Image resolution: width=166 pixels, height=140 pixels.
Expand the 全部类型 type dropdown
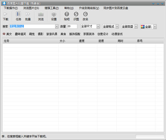pos(136,26)
